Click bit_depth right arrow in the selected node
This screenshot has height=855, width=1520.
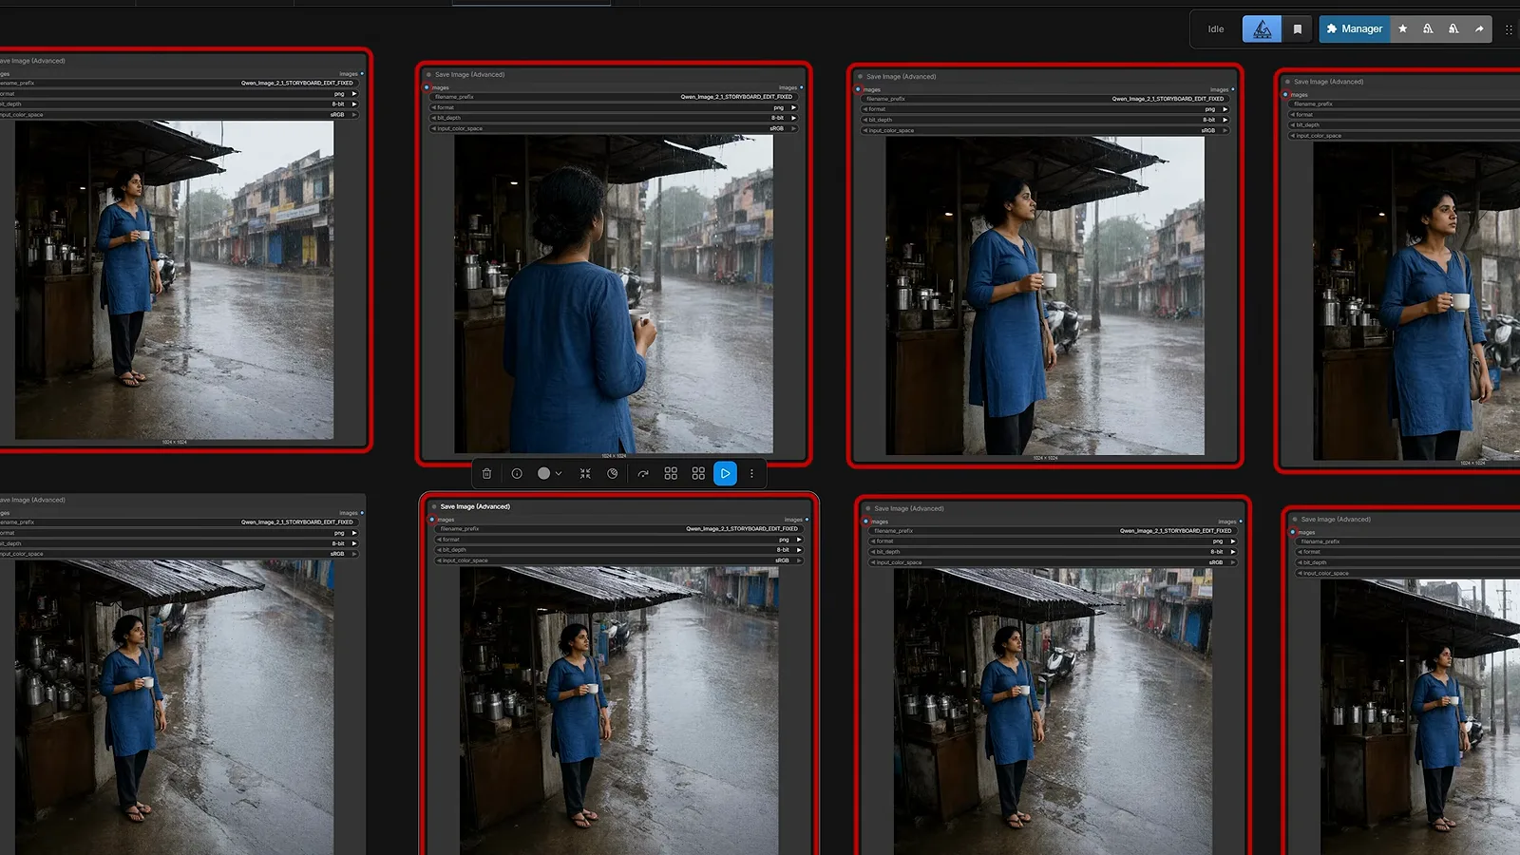tap(799, 550)
